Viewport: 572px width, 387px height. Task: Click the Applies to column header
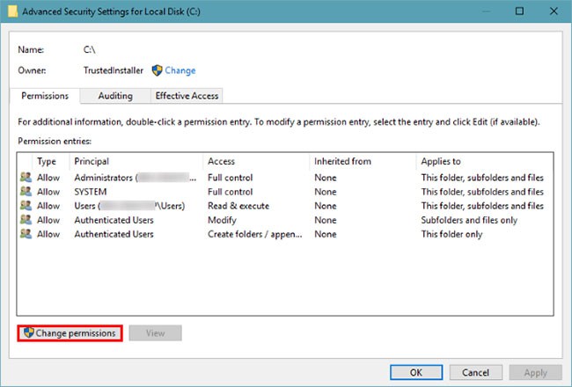pos(442,162)
